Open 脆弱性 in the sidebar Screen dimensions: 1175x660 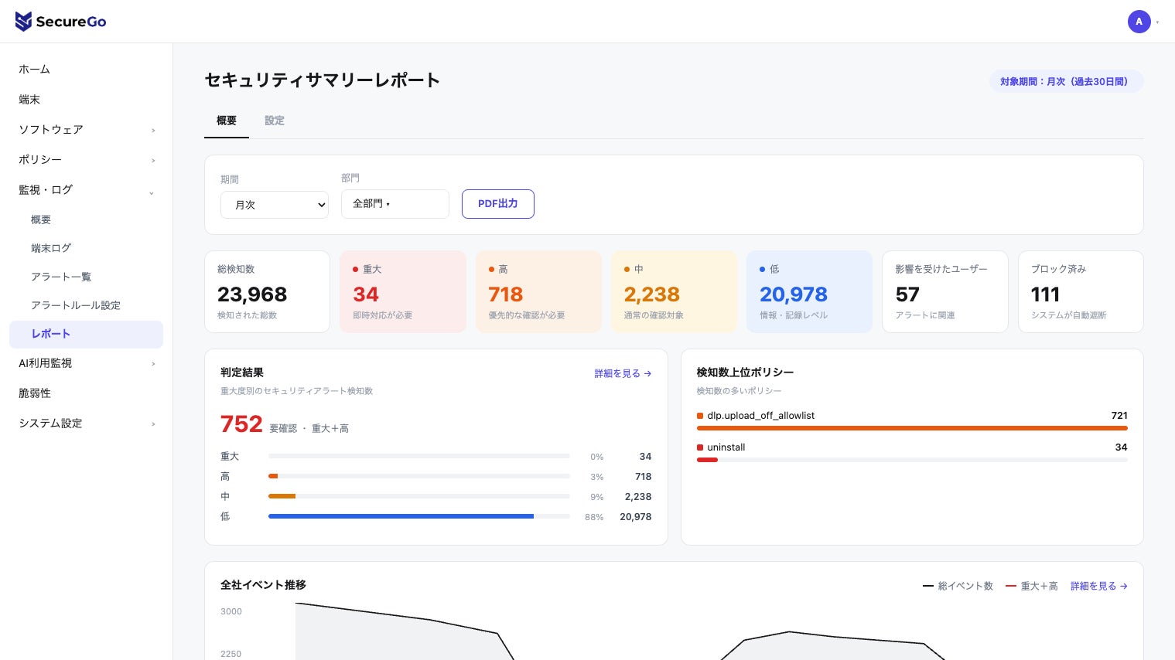coord(86,393)
